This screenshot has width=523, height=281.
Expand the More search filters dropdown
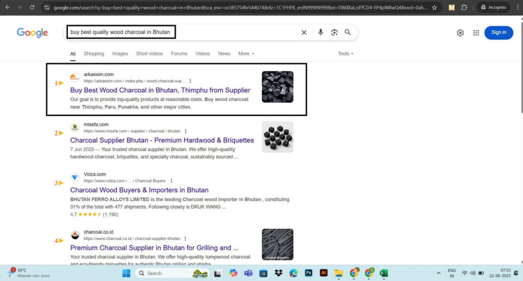click(x=246, y=54)
